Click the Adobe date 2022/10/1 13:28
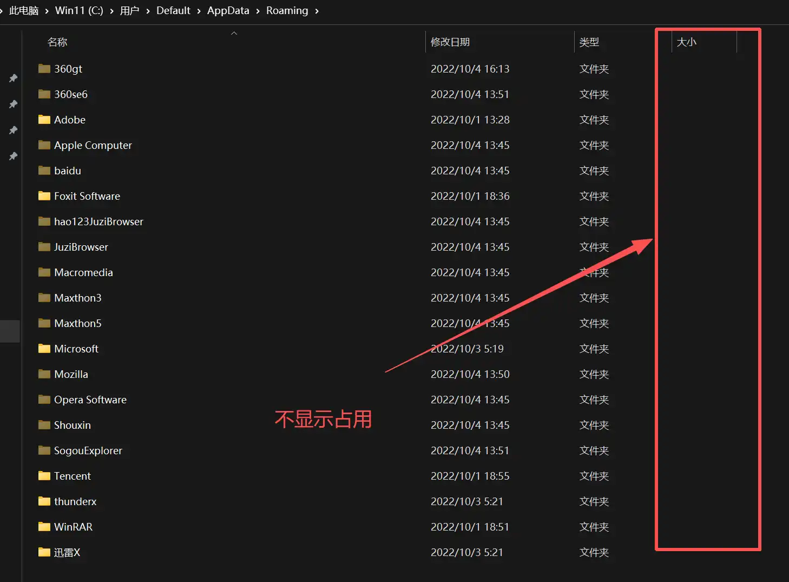Viewport: 789px width, 582px height. pos(470,120)
